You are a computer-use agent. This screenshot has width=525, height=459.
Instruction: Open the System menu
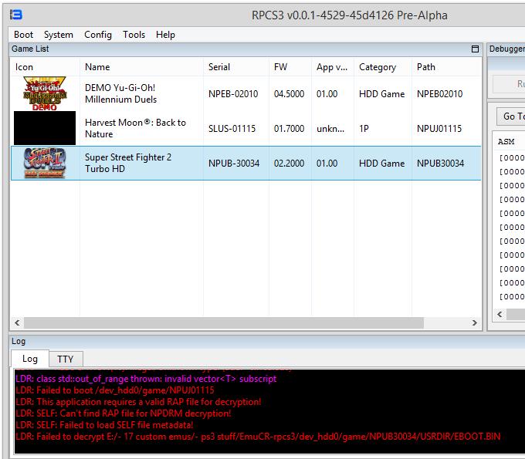coord(58,35)
